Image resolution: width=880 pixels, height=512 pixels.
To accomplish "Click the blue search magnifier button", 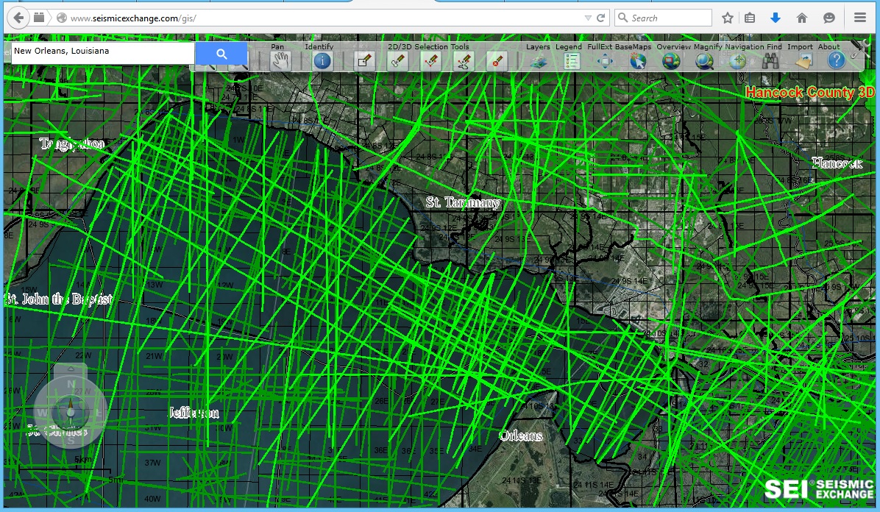I will point(221,54).
